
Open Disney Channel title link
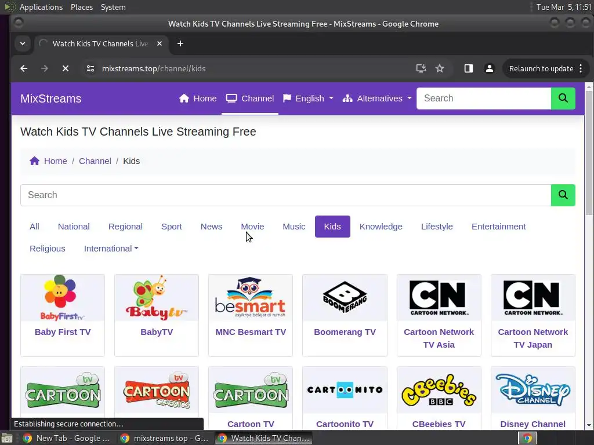point(533,424)
